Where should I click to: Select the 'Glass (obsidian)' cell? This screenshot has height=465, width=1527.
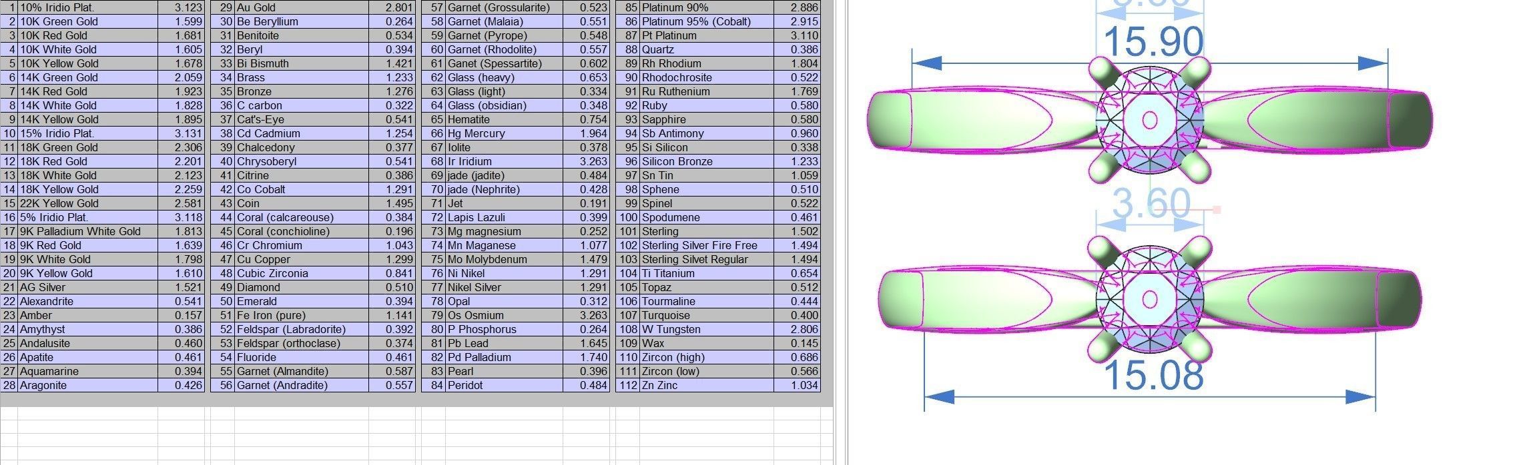(505, 105)
